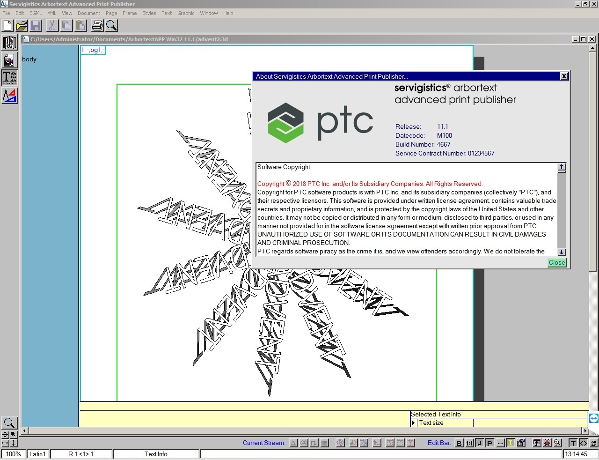Select the Text mode tool
This screenshot has width=599, height=460.
pos(9,77)
